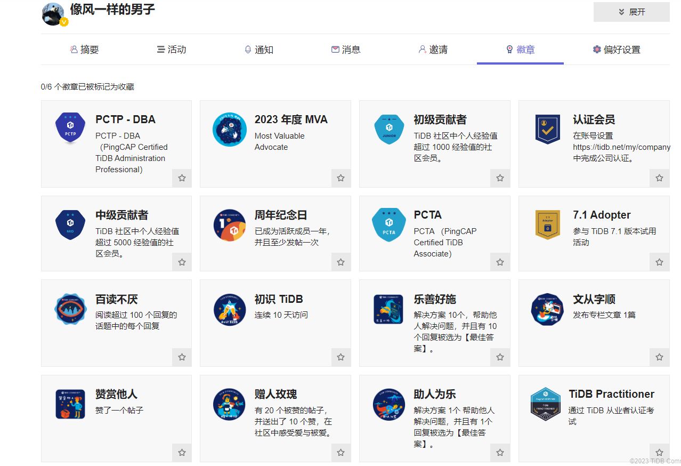Screen dimensions: 681x466
Task: Click the 发布专栏文章 1篇 description
Action: pos(604,315)
